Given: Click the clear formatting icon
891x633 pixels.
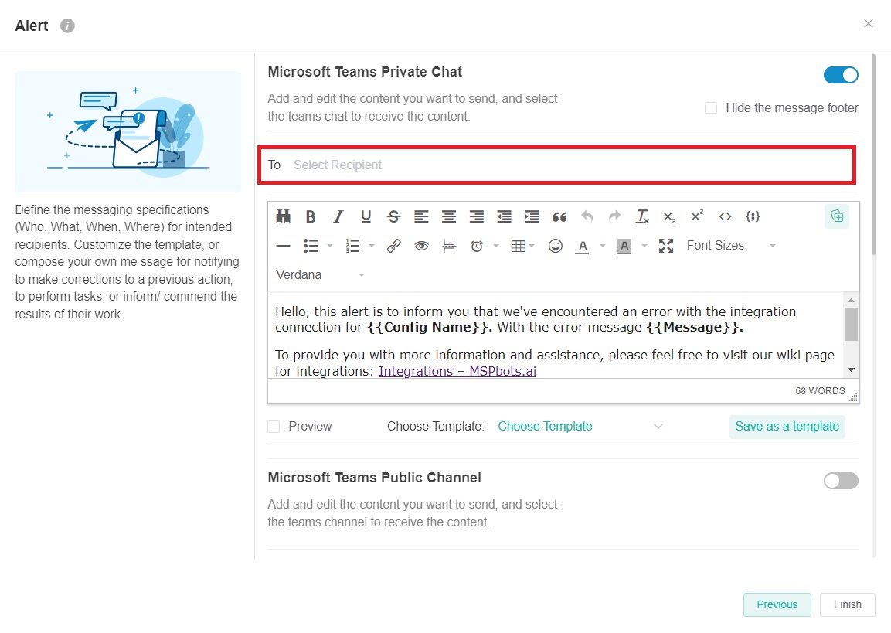Looking at the screenshot, I should point(642,217).
